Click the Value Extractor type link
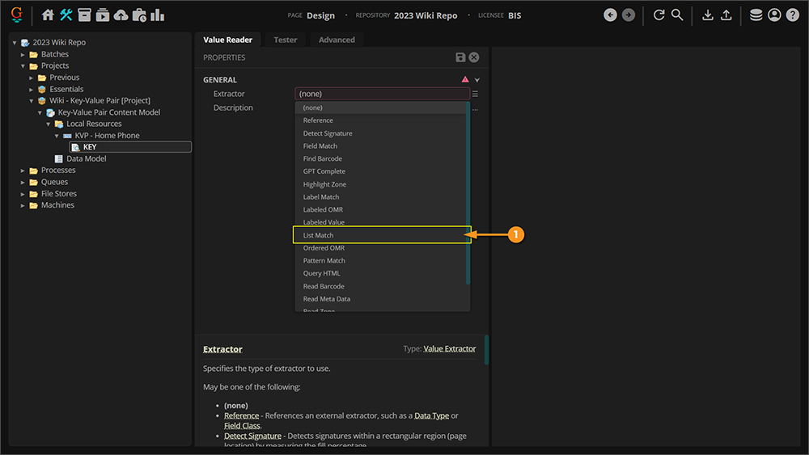Viewport: 809px width, 455px height. [449, 349]
